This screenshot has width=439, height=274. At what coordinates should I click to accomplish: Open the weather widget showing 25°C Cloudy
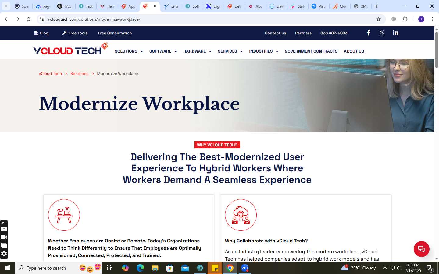click(359, 268)
